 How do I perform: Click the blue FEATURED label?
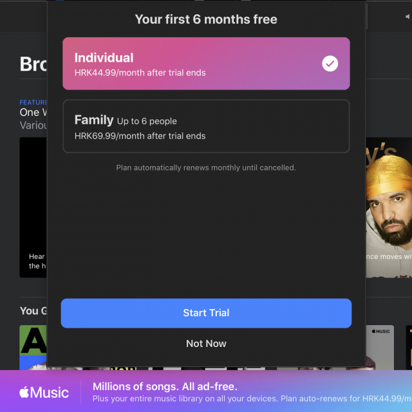[x=33, y=102]
